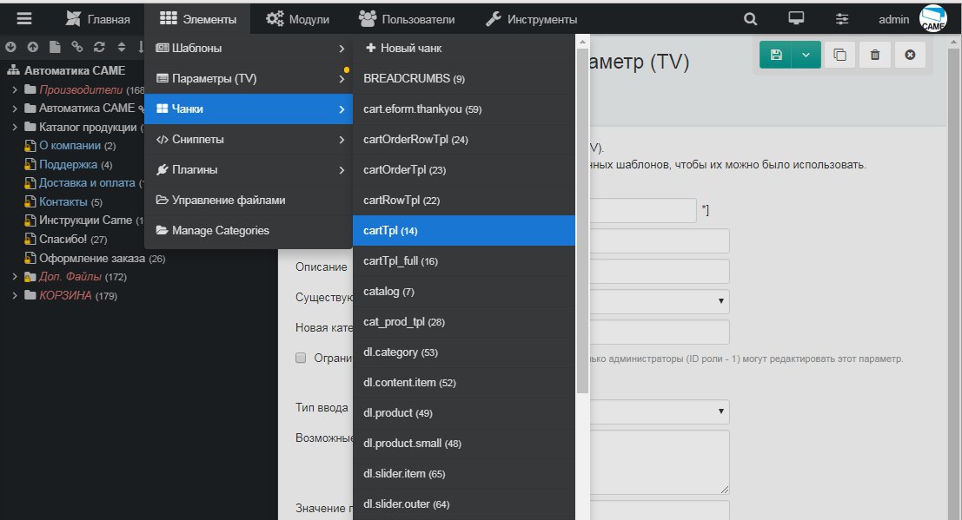Refresh the resource tree
962x520 pixels.
pos(99,47)
